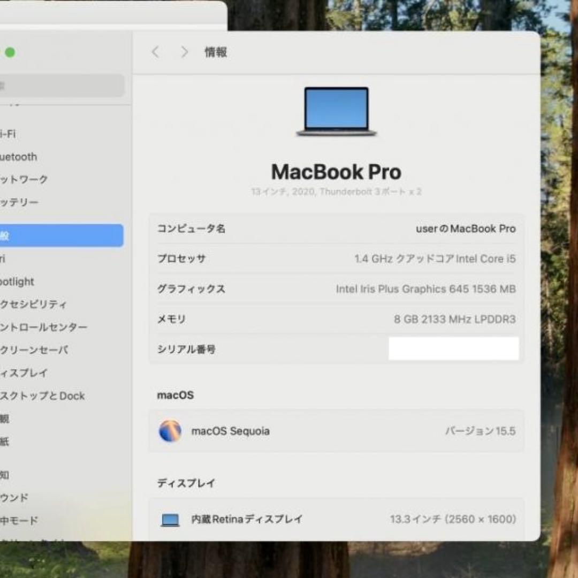This screenshot has height=578, width=578.
Task: Click the プロセッサ label
Action: [181, 259]
